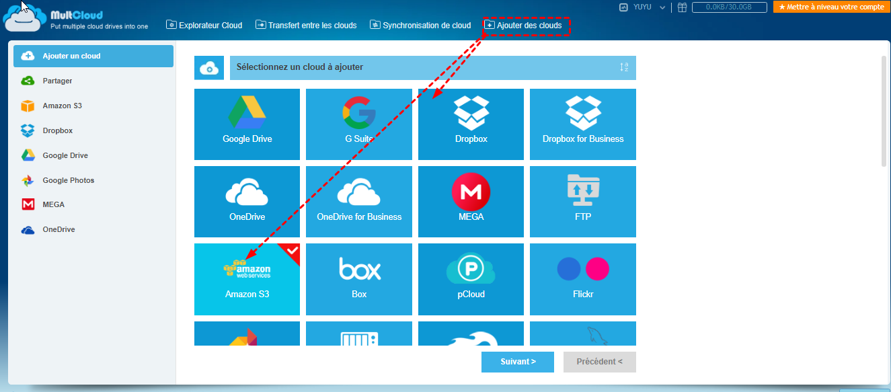This screenshot has width=891, height=392.
Task: Choose the Dropbox for Business tile
Action: click(x=583, y=124)
